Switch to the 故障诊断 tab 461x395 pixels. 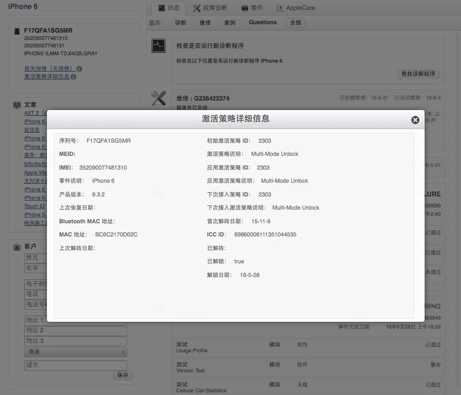point(210,8)
